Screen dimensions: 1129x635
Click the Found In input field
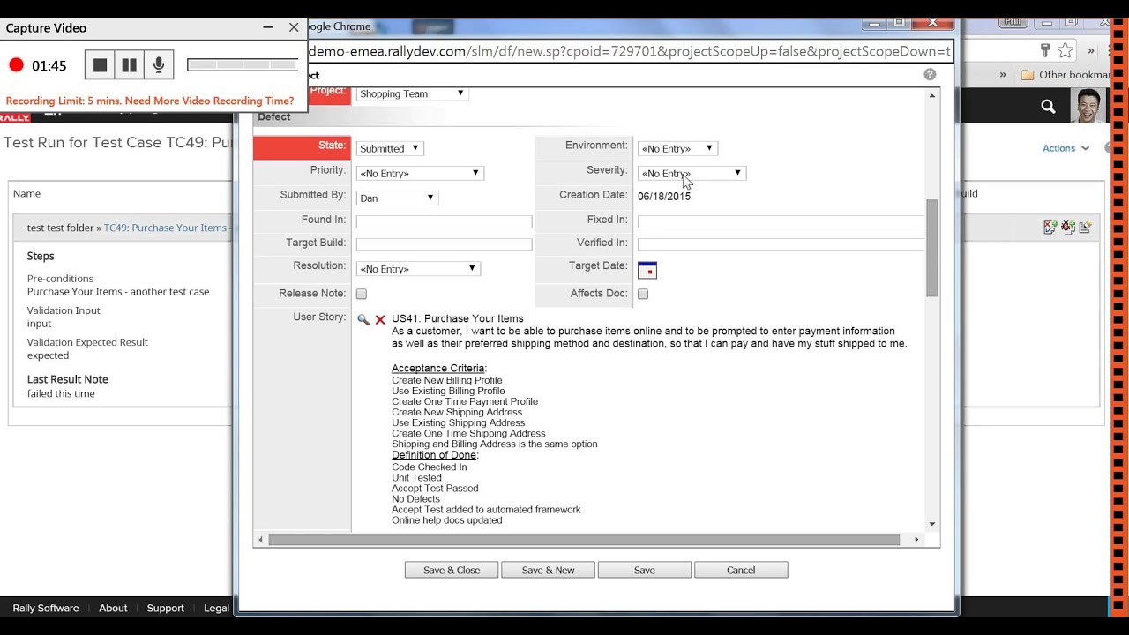pyautogui.click(x=444, y=221)
